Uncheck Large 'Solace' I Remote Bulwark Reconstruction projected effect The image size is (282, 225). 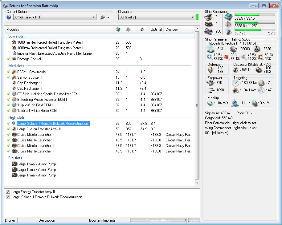[8, 197]
